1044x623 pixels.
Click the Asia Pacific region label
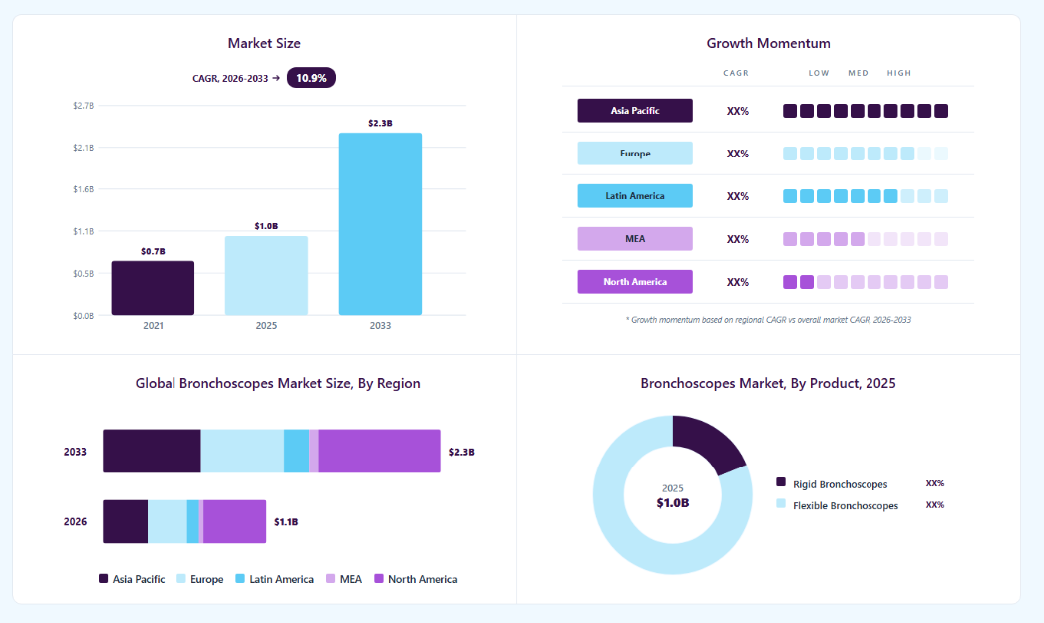[x=635, y=111]
